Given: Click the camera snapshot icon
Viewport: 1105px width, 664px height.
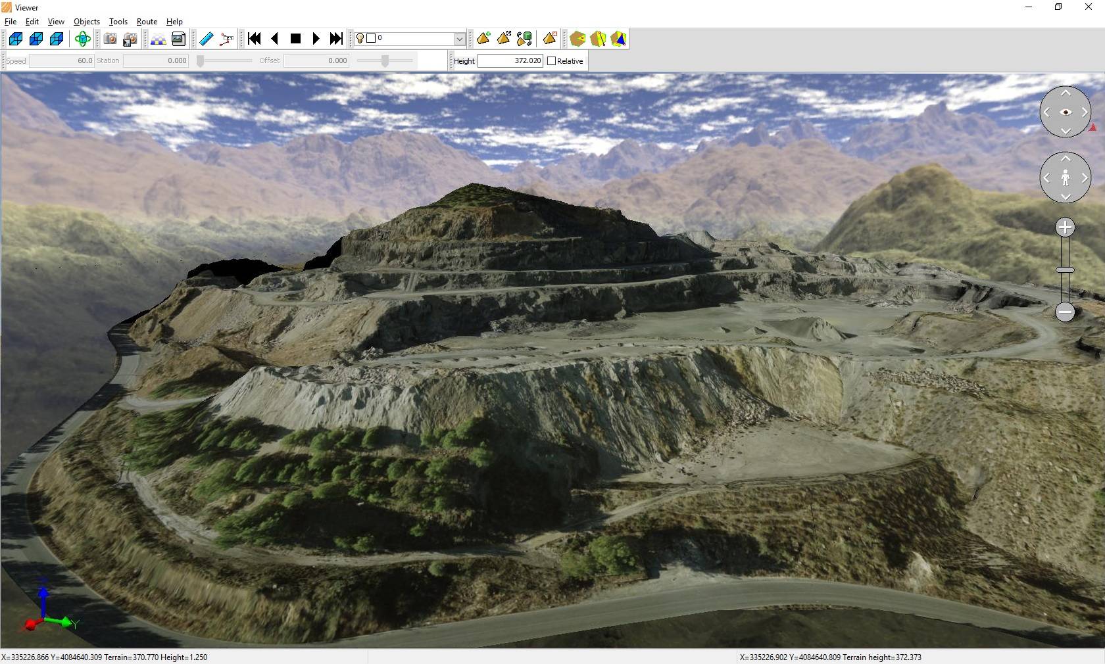Looking at the screenshot, I should click(x=110, y=39).
